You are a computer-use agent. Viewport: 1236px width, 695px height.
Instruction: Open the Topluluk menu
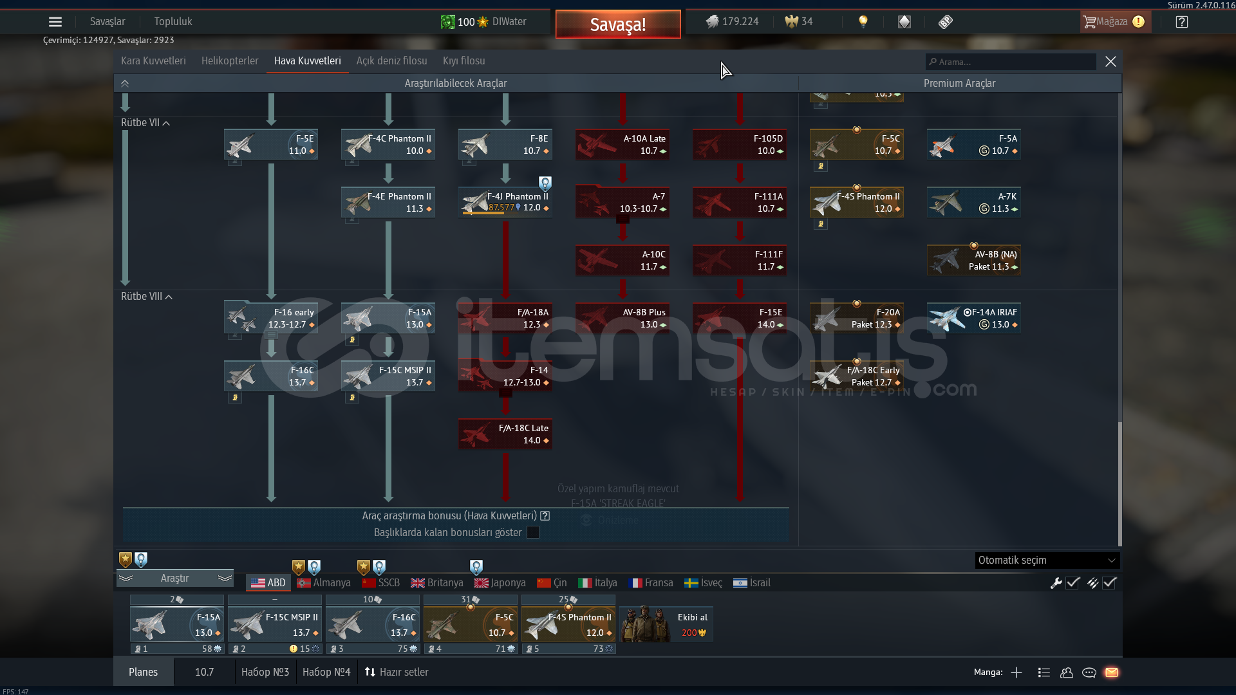(173, 22)
